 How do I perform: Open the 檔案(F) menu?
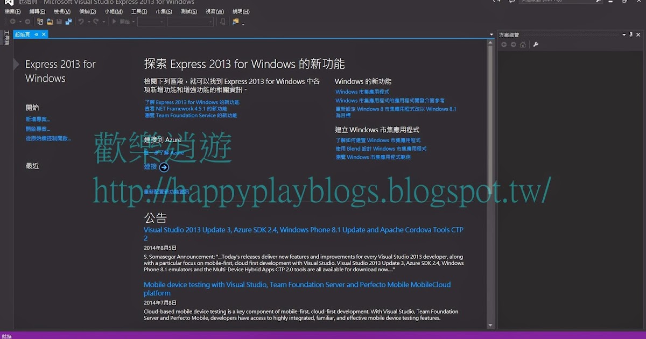coord(13,11)
